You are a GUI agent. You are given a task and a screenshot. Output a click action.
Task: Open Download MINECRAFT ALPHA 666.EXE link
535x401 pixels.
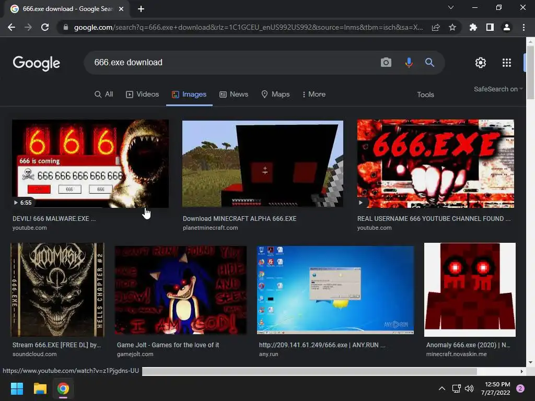(239, 219)
